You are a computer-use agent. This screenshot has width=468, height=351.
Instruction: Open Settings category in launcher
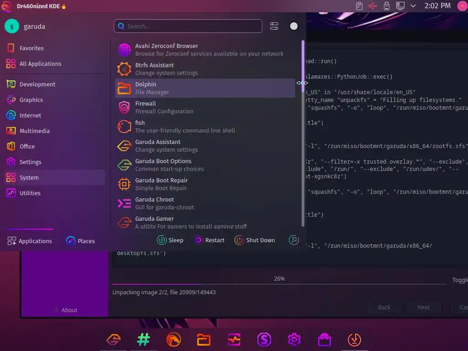(x=55, y=162)
